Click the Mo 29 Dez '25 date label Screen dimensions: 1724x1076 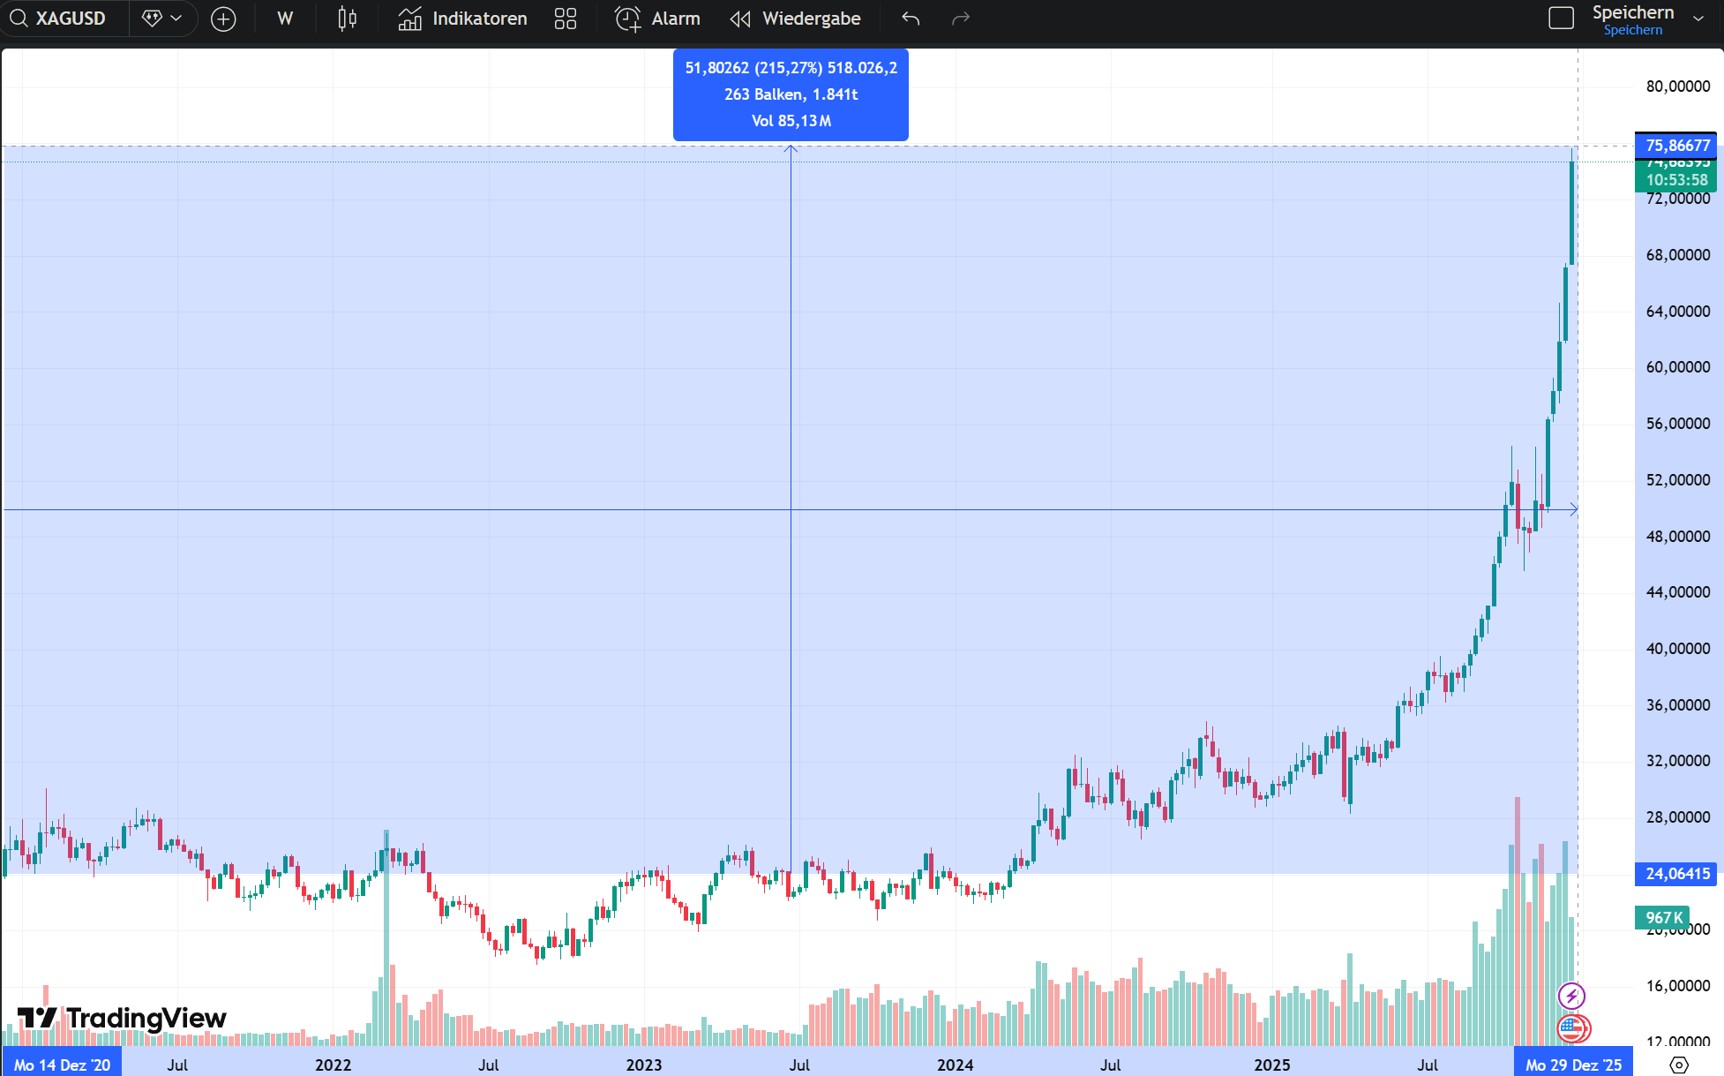[1573, 1065]
